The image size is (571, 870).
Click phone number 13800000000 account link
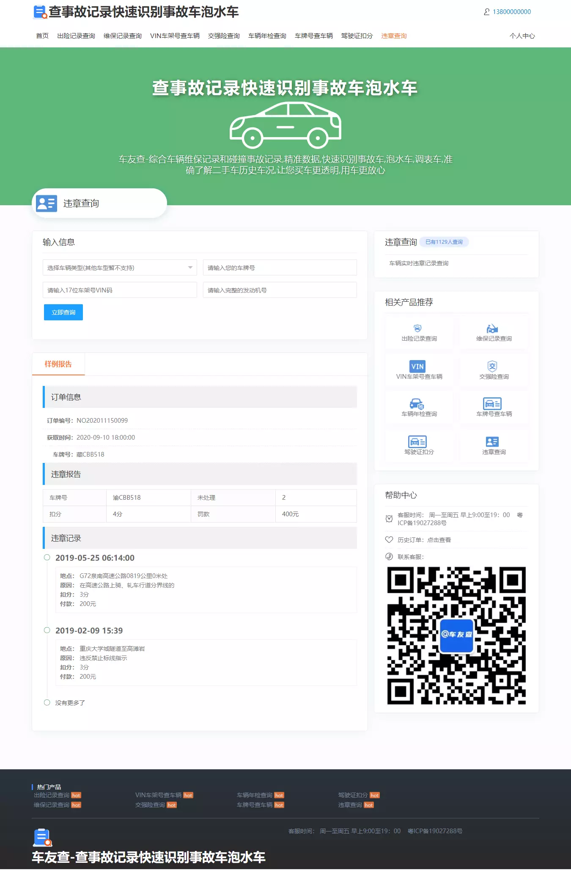tap(512, 12)
